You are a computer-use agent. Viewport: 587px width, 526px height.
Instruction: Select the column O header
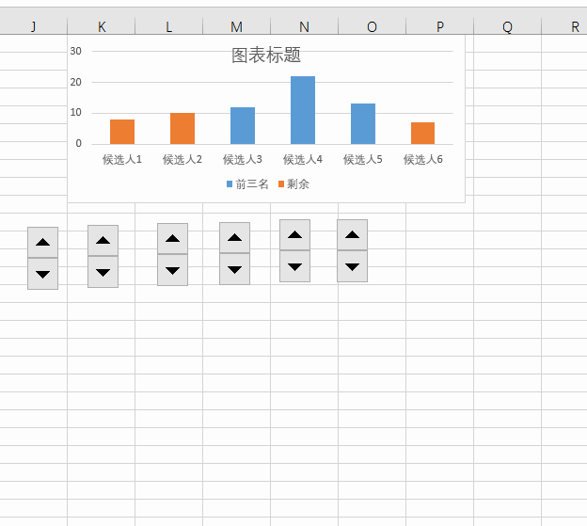coord(373,26)
